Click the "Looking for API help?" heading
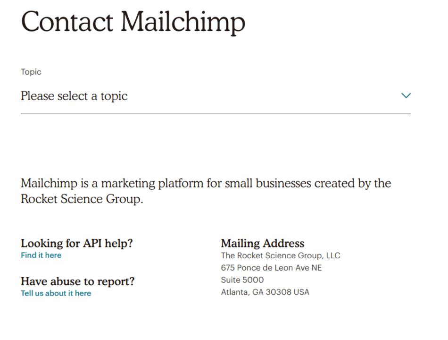This screenshot has height=340, width=448. tap(77, 243)
